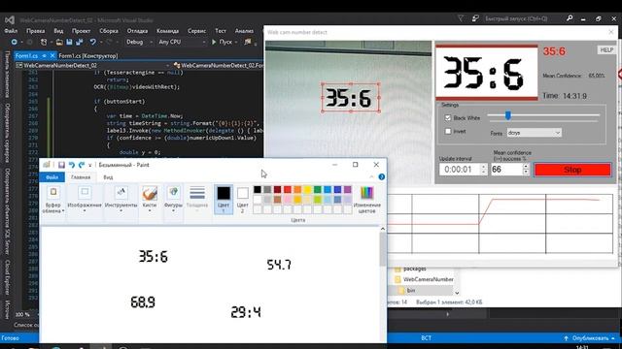Image resolution: width=622 pixels, height=349 pixels.
Task: Open the Сборка menu in Visual Studio
Action: pos(109,30)
